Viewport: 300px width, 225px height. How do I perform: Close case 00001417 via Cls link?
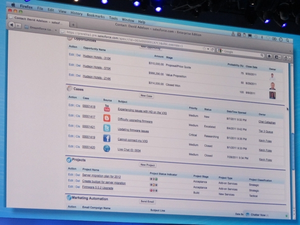78,116
